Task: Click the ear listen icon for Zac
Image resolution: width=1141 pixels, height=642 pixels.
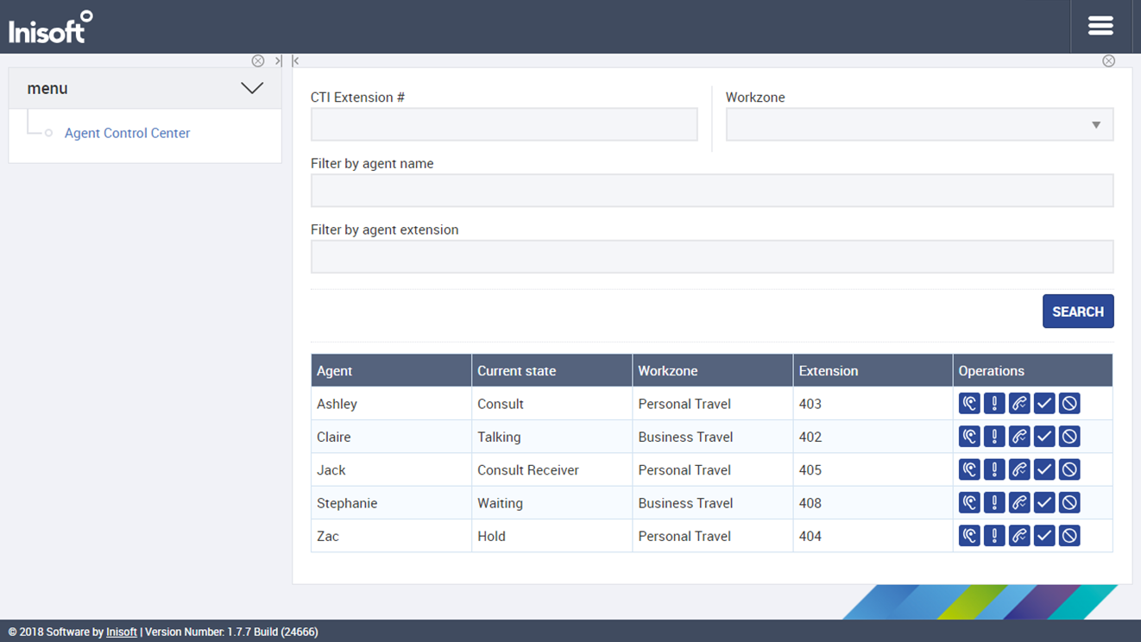Action: 969,536
